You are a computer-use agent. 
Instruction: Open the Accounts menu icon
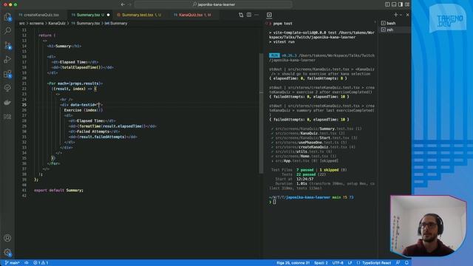click(x=7, y=238)
